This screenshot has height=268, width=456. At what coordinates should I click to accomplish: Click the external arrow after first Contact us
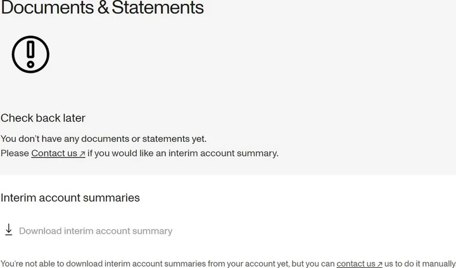pyautogui.click(x=82, y=153)
